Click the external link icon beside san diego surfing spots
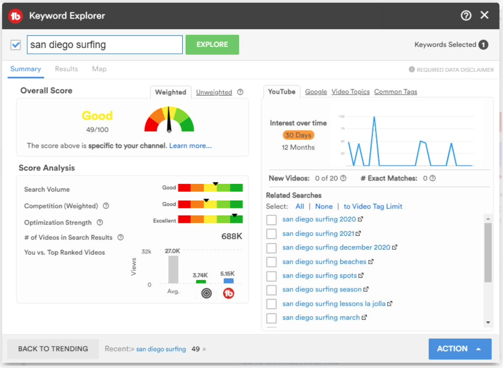Screen dimensions: 503x368 (362, 276)
